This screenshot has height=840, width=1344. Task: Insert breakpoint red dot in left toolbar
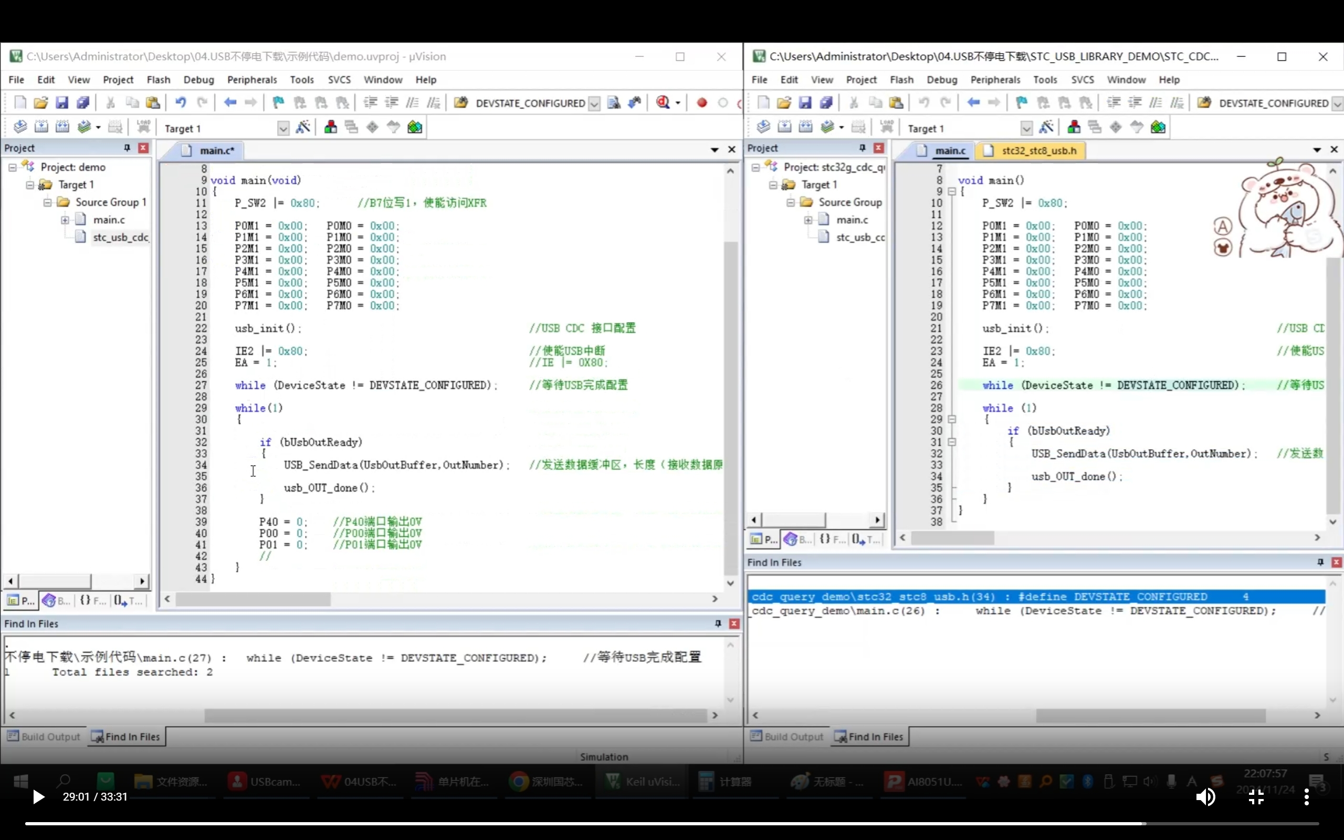click(702, 103)
